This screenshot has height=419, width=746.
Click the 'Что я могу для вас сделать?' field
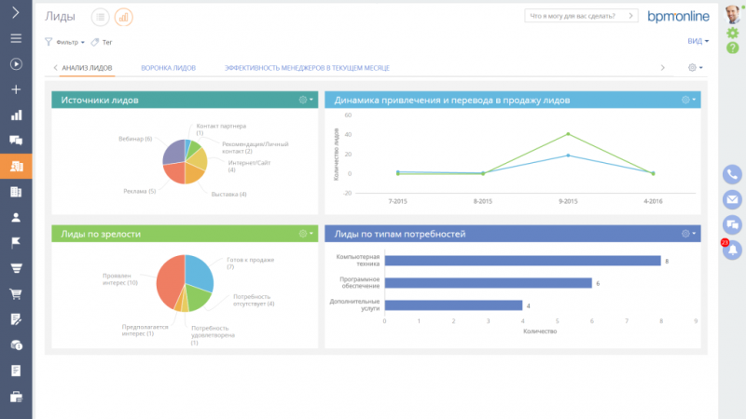[581, 16]
